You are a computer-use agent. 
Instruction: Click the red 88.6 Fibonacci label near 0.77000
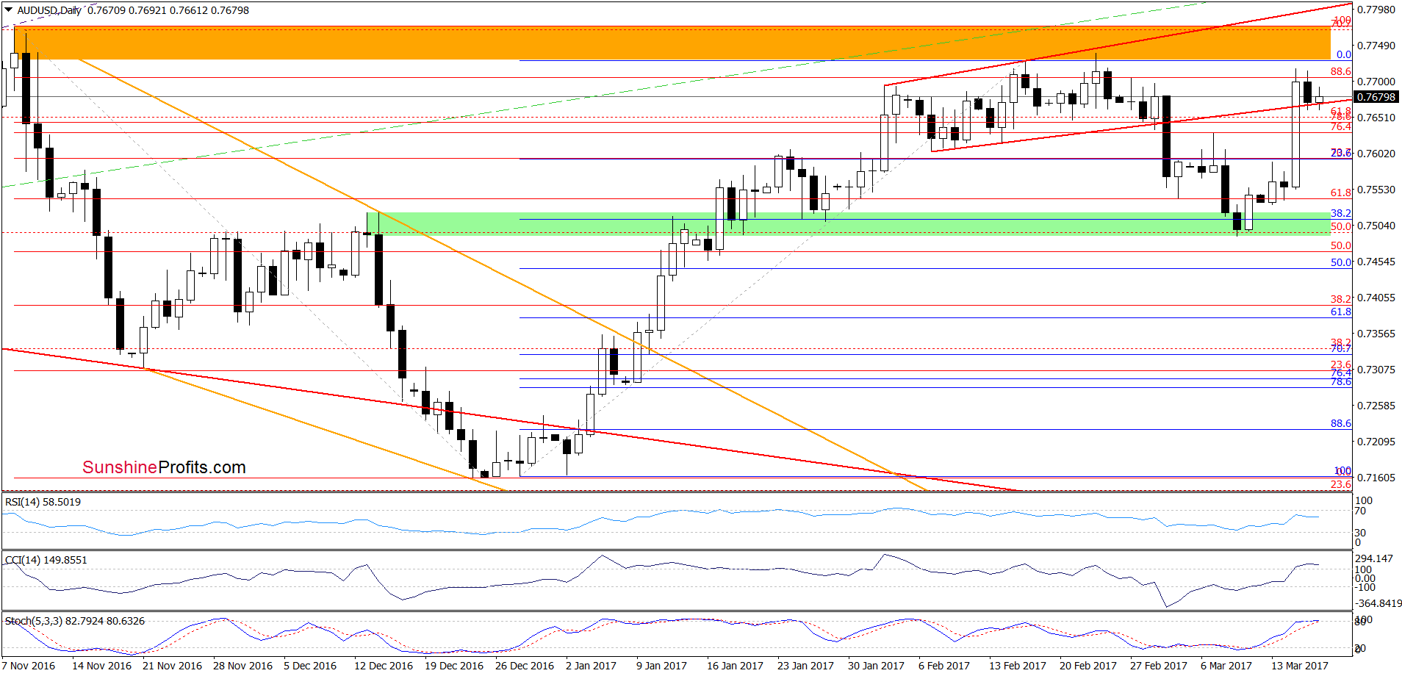(1341, 71)
